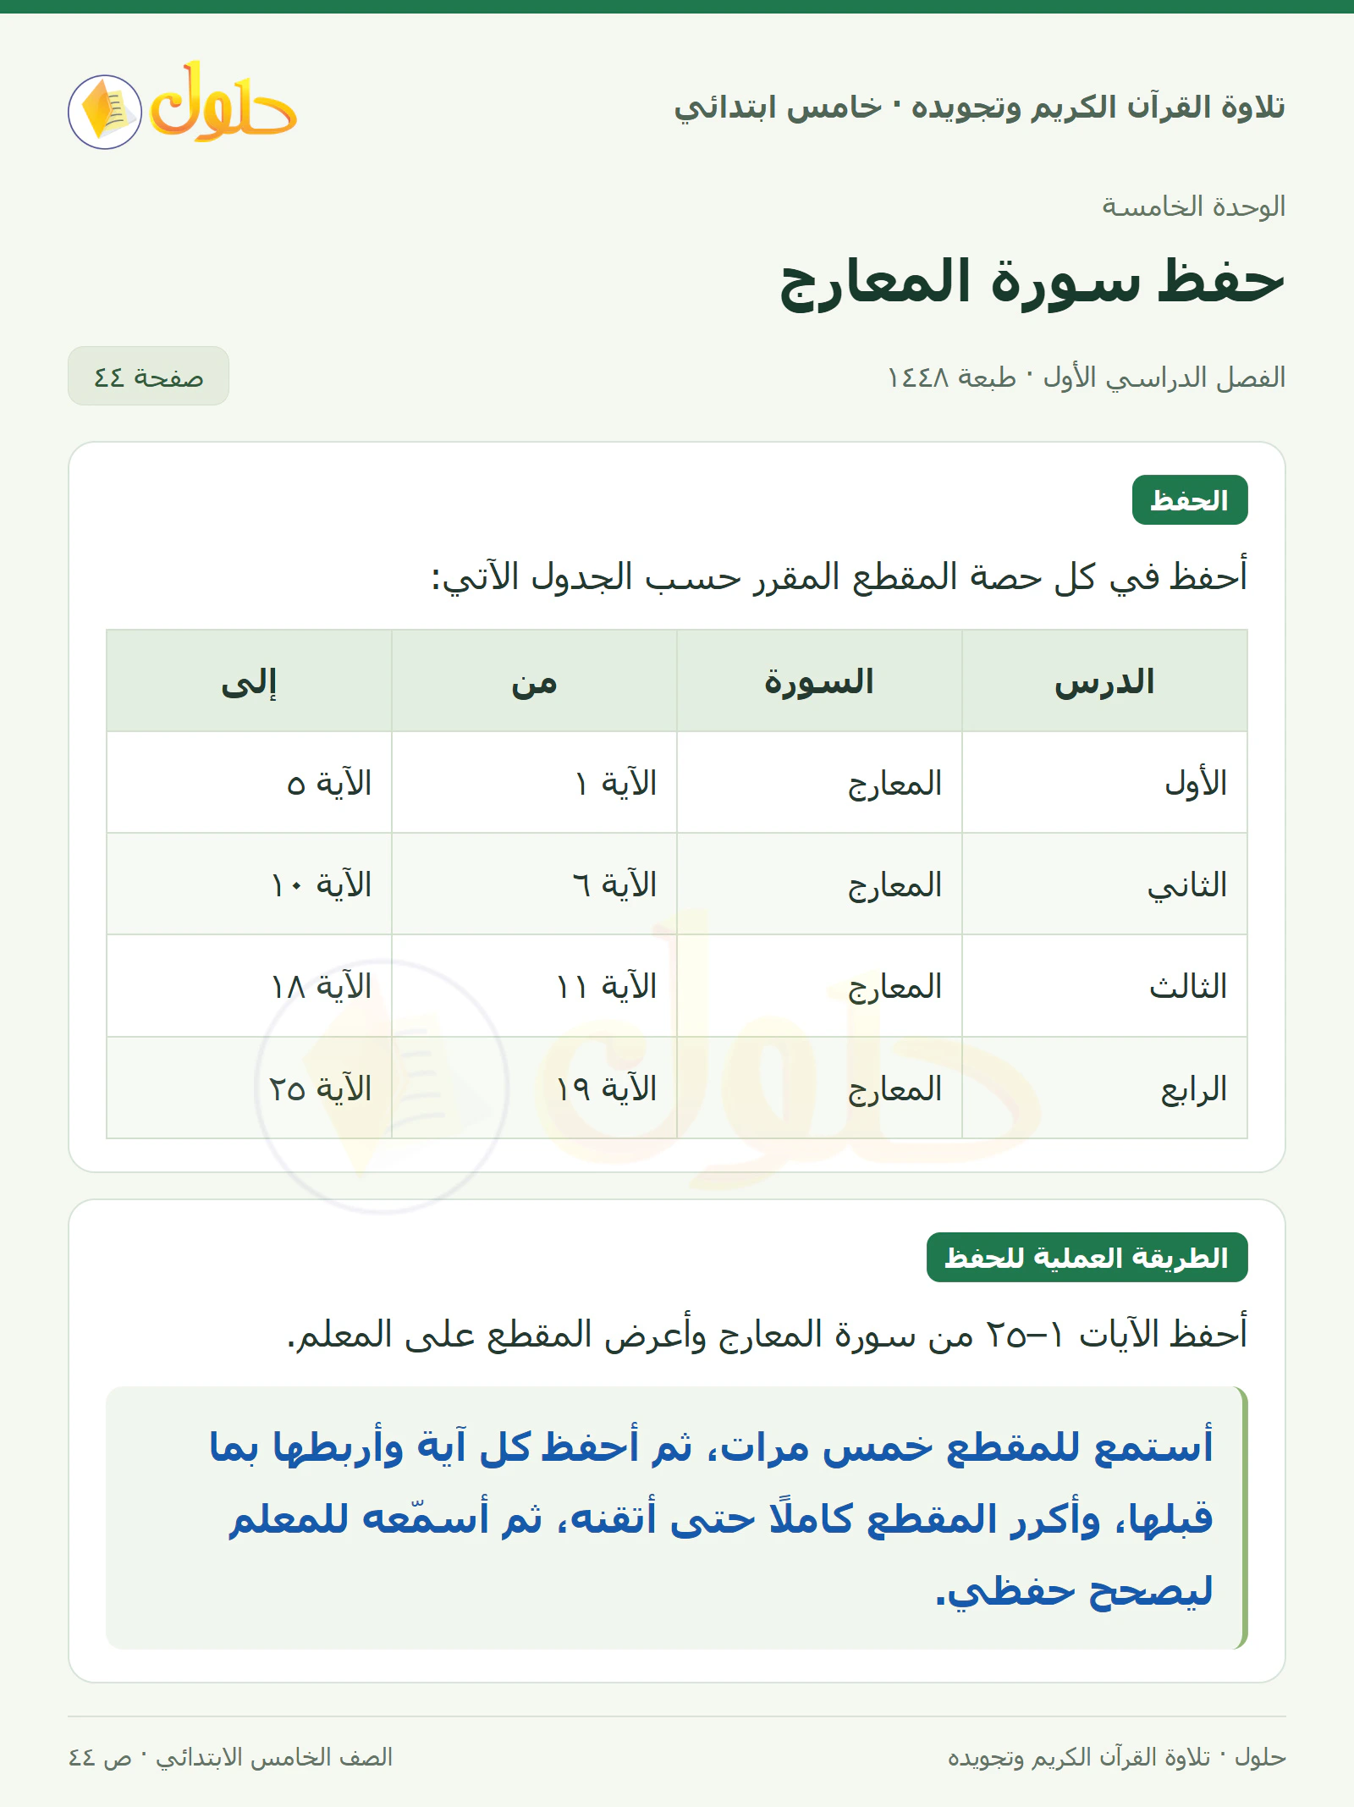Viewport: 1354px width, 1807px height.
Task: Click the الوحدة الخامسة unit label
Action: [x=1193, y=206]
